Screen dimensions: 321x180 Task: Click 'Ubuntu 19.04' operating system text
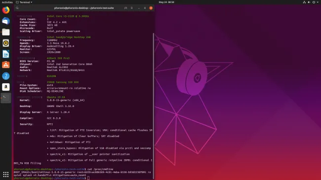(56, 97)
